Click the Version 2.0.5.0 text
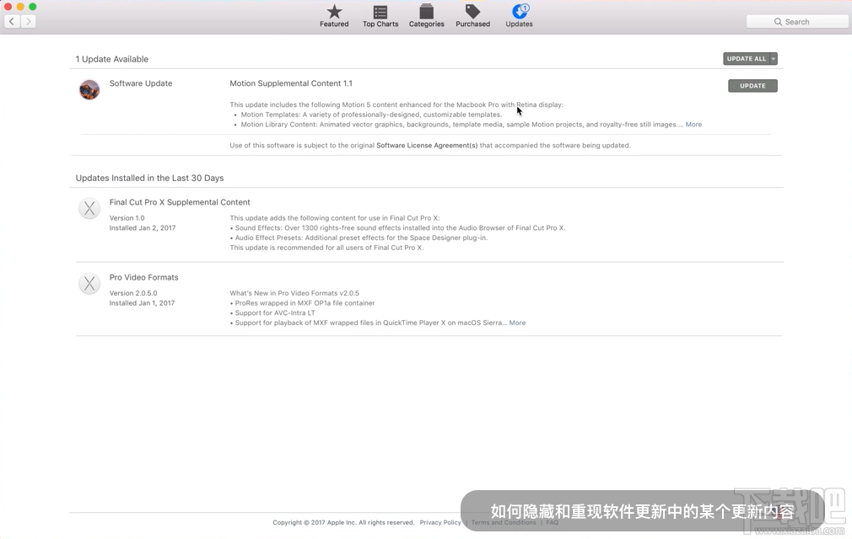Screen dimensions: 852x539 pyautogui.click(x=133, y=293)
